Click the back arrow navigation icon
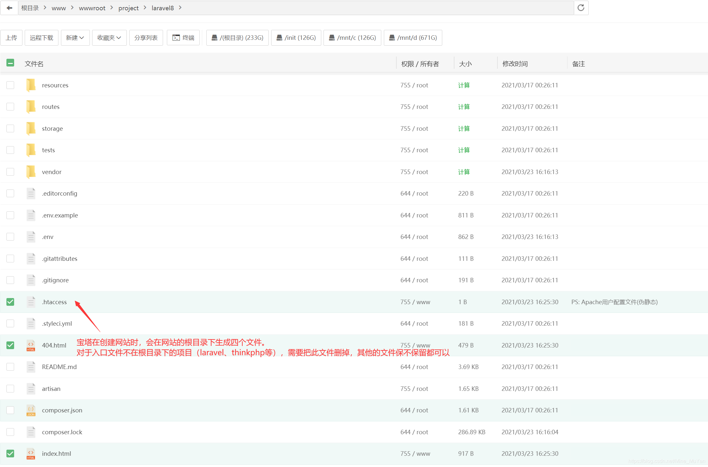This screenshot has height=467, width=708. click(x=9, y=8)
